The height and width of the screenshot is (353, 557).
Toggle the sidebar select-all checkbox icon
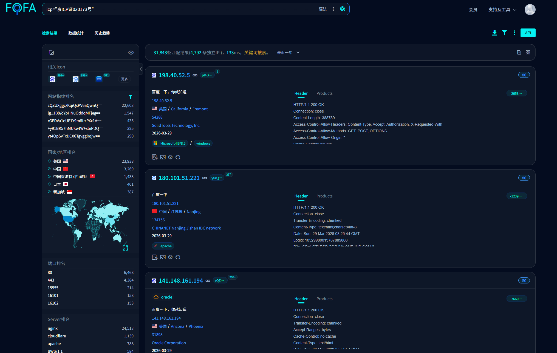(x=51, y=53)
